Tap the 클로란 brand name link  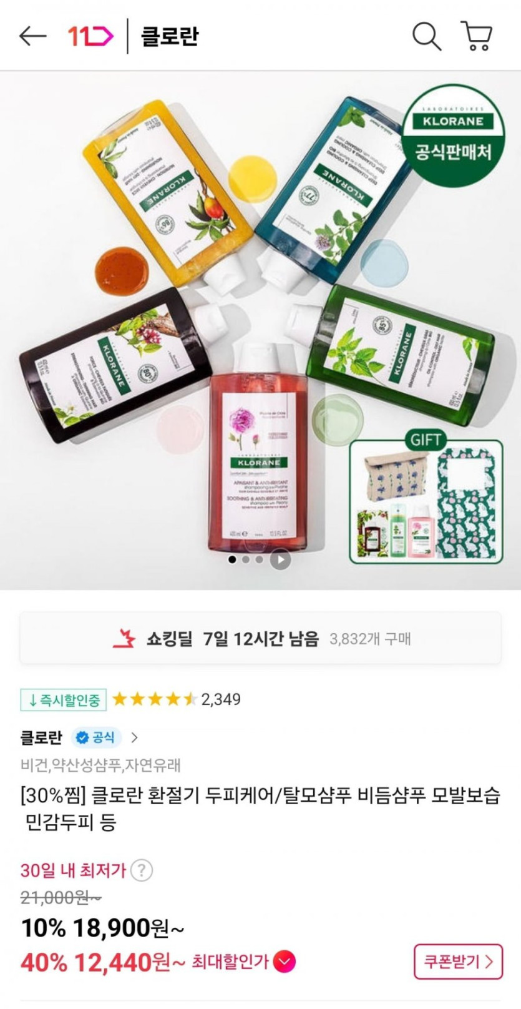click(41, 737)
